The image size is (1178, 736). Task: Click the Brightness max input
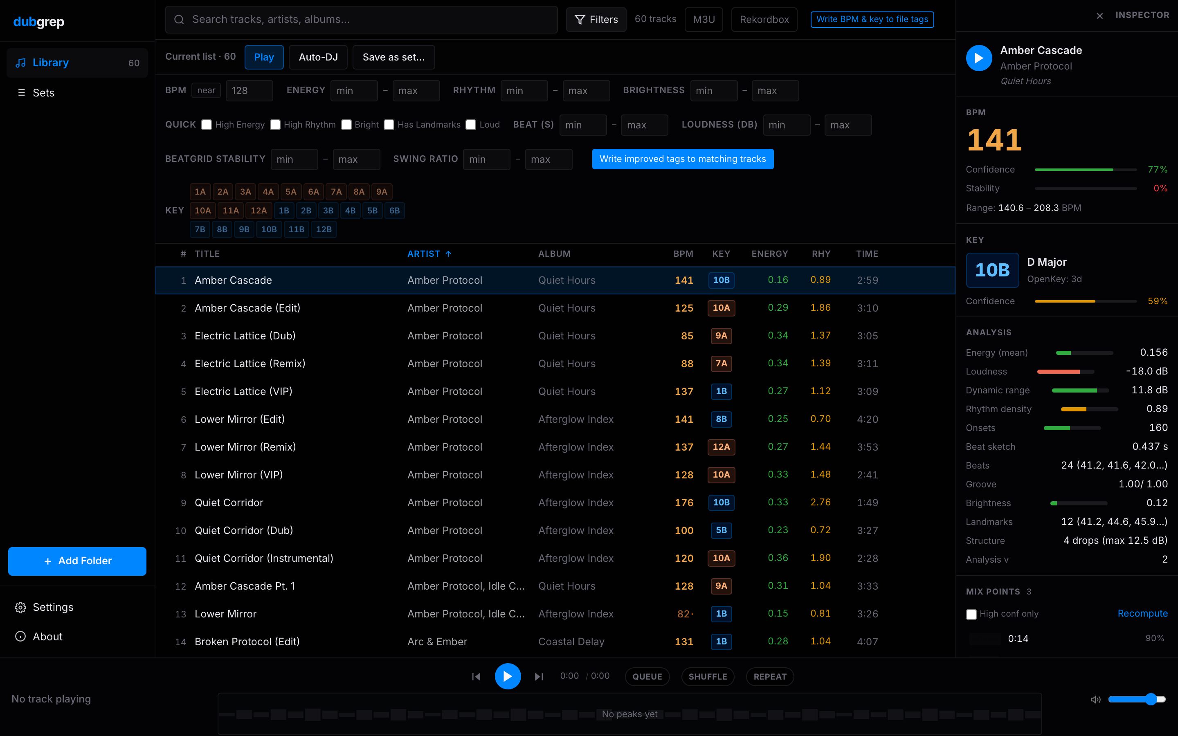[x=775, y=91]
